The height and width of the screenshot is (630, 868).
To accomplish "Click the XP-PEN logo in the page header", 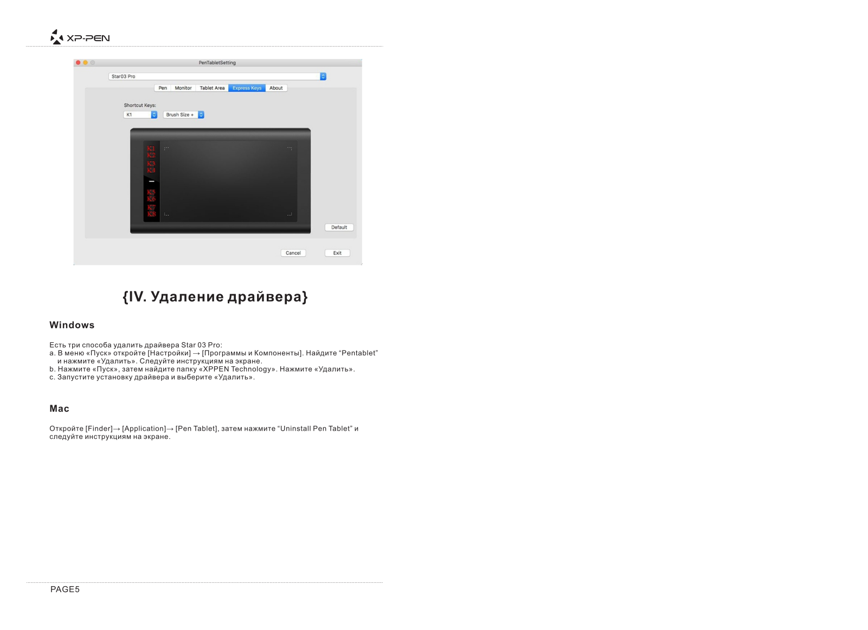I will click(x=80, y=37).
